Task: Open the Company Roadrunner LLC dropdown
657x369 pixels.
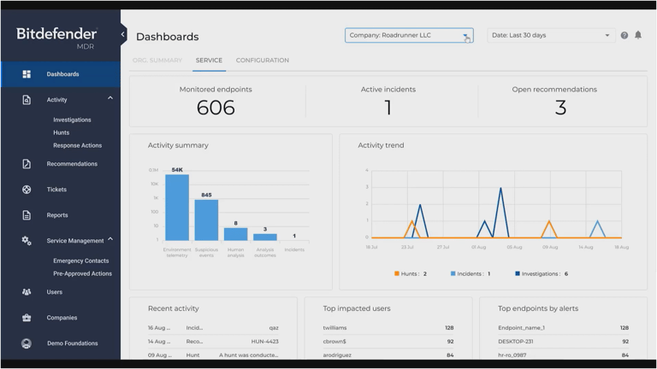Action: pos(408,35)
